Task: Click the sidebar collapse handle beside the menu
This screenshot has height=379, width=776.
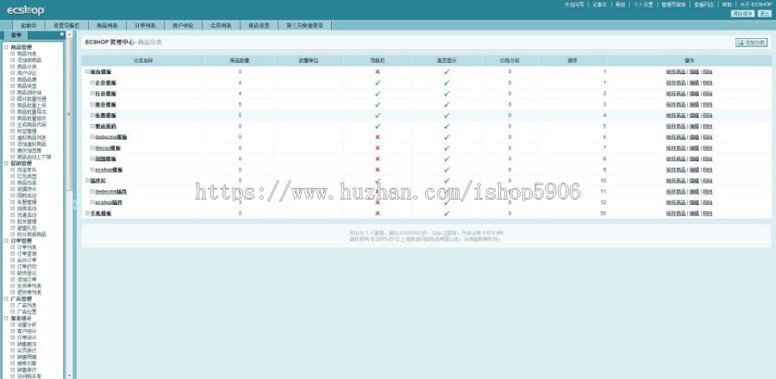Action: click(74, 203)
